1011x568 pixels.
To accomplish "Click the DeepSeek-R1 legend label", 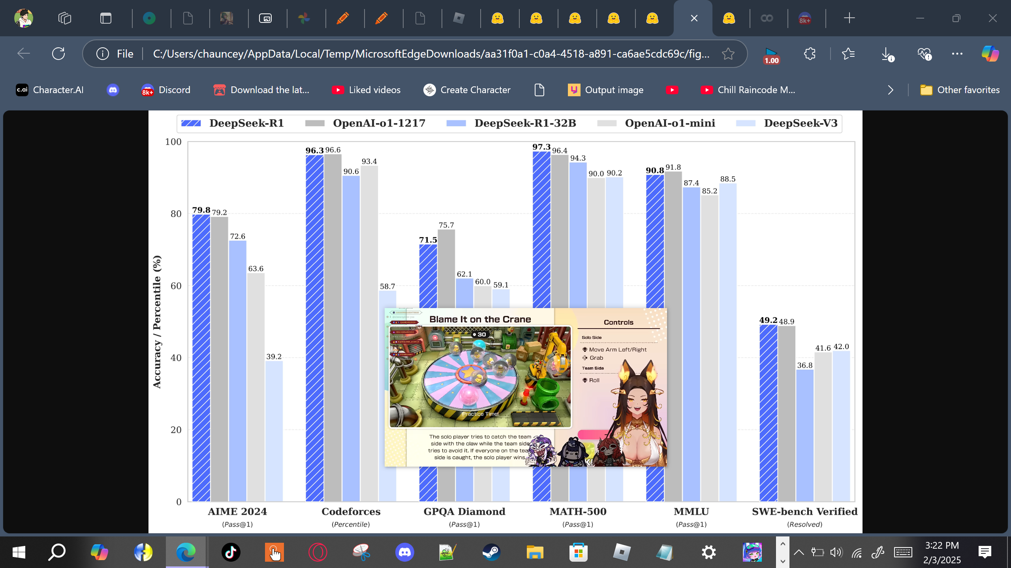I will (x=246, y=123).
